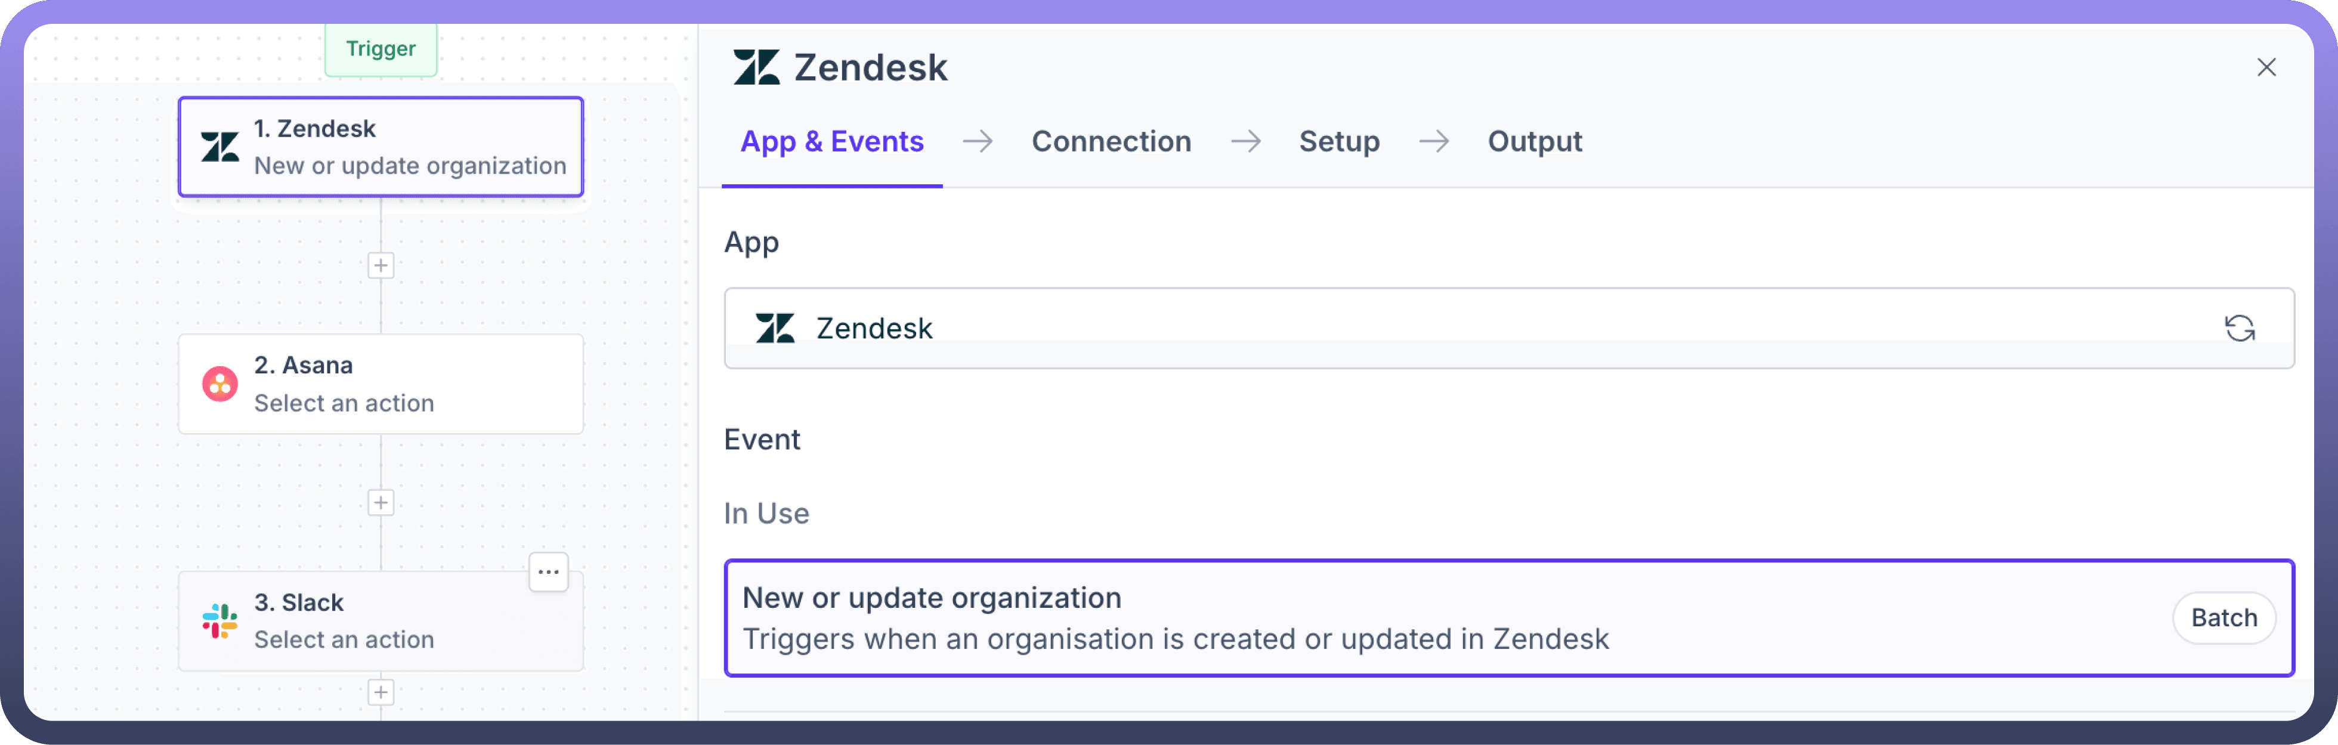2338x745 pixels.
Task: Add a step below the Slack step
Action: pos(381,693)
